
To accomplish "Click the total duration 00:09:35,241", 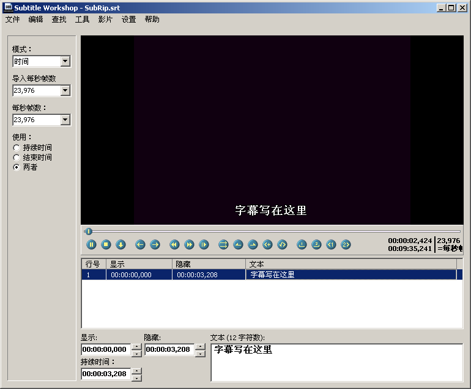I will point(410,249).
